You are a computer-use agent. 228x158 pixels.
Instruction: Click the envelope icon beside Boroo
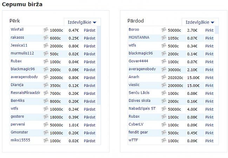164,30
